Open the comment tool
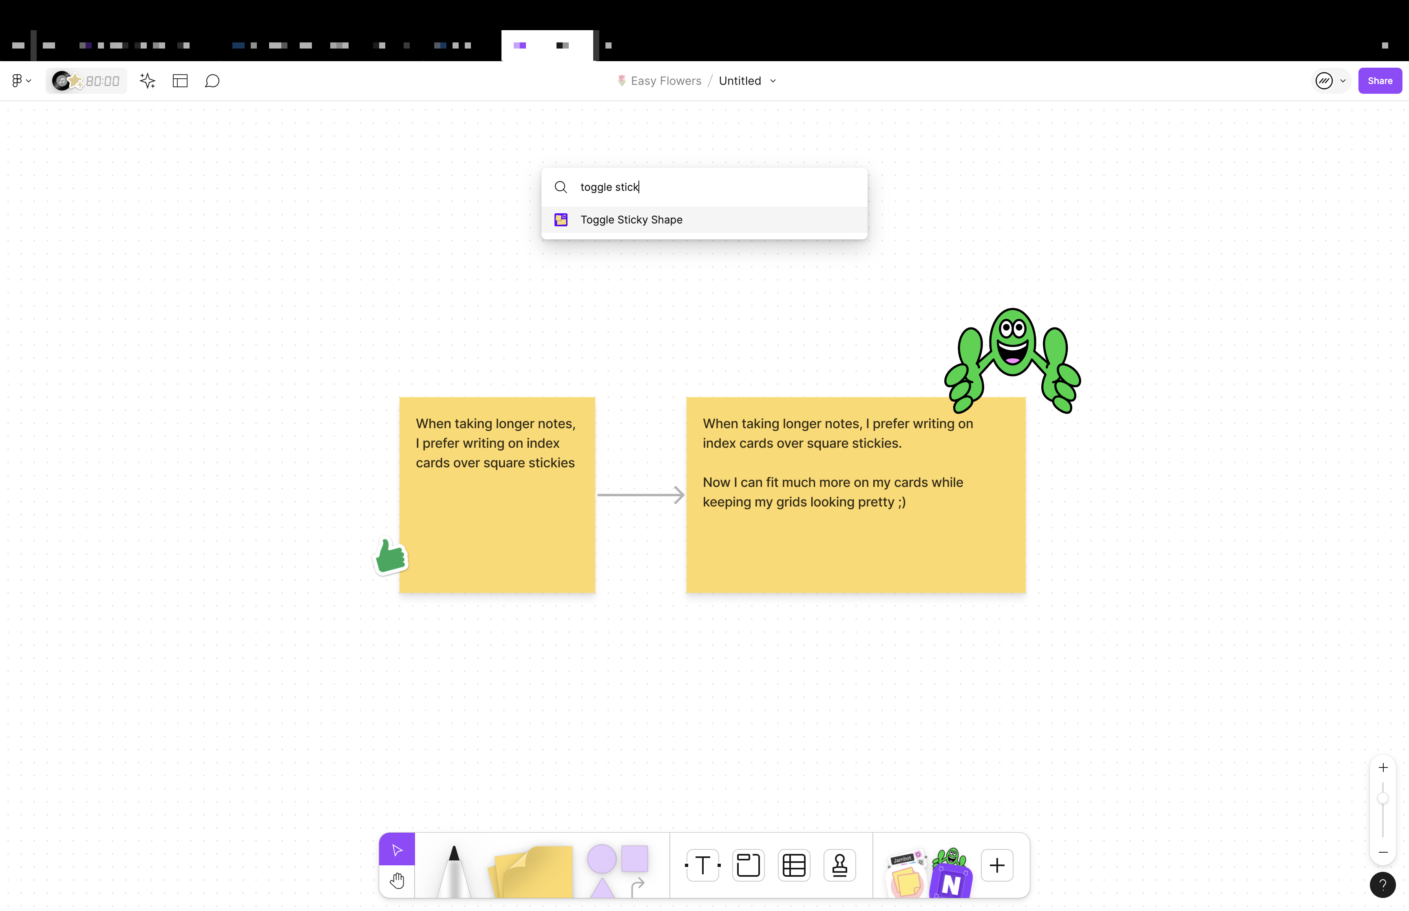Screen dimensions: 1409x911 click(x=212, y=81)
